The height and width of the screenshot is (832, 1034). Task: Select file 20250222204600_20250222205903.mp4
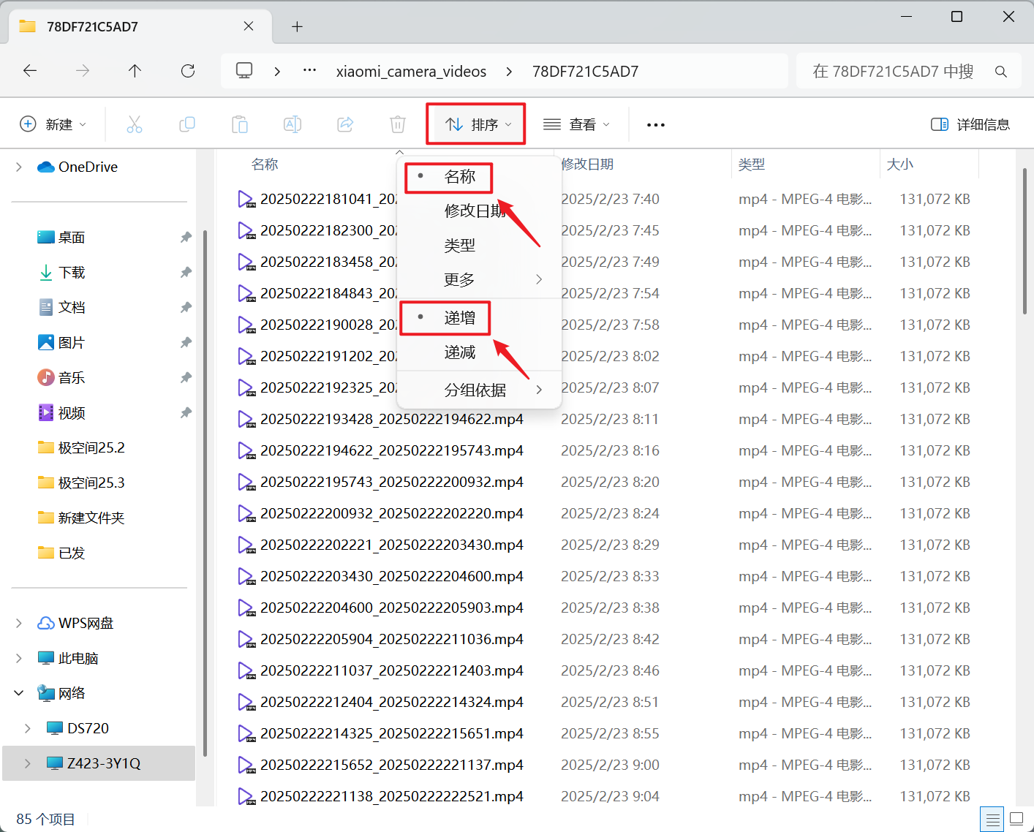click(x=391, y=608)
